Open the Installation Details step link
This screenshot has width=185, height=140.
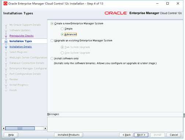click(21, 47)
